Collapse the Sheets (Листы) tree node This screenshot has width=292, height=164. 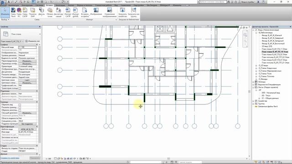[253, 87]
